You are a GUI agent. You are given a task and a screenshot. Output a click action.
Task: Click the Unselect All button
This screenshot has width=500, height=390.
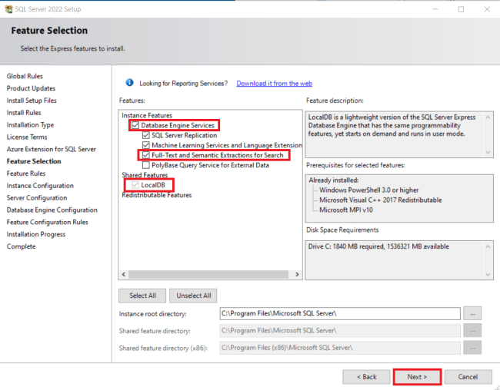coord(193,296)
